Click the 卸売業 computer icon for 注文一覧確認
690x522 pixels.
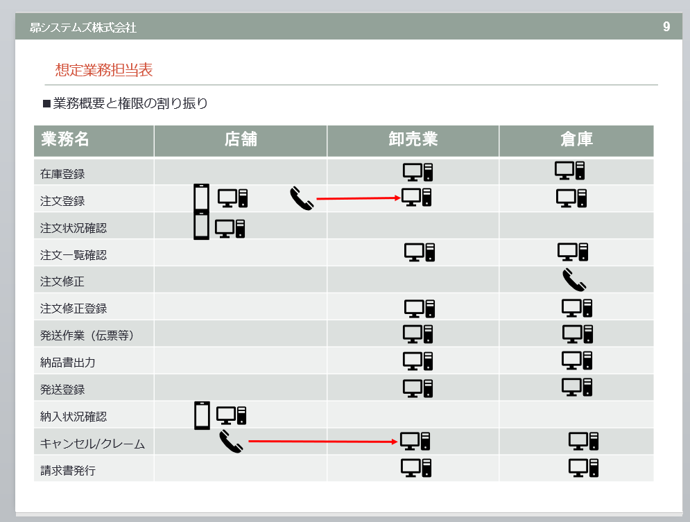point(420,252)
